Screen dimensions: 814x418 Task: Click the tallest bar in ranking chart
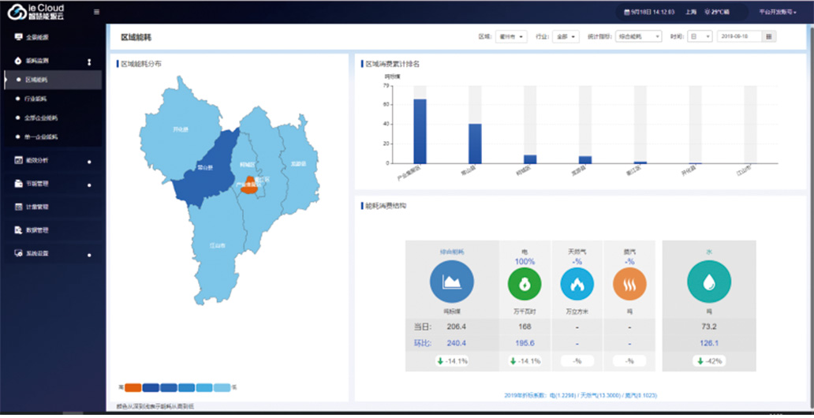click(420, 130)
